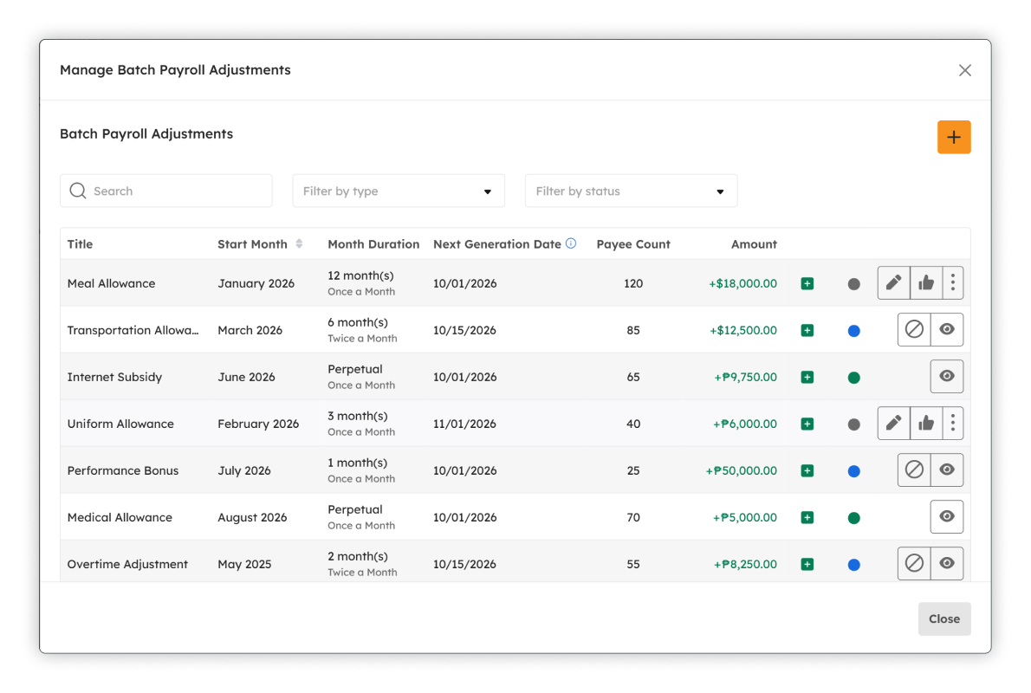Select the Uniform Allowance title cell
The image size is (1031, 693).
click(120, 424)
